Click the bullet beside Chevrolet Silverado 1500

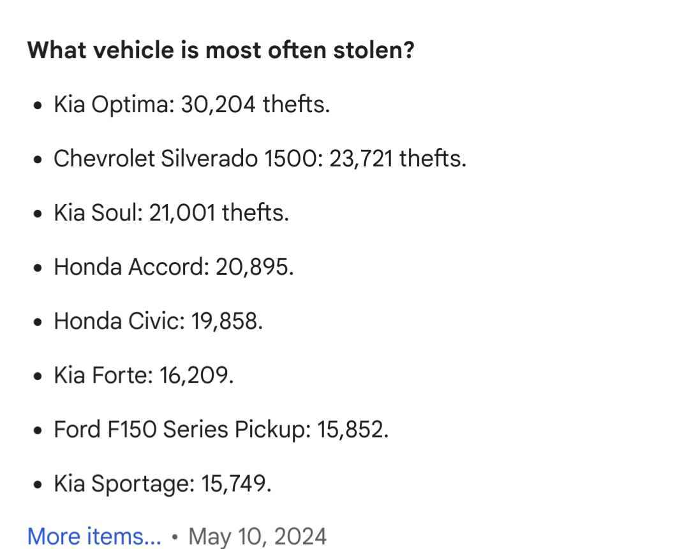(x=39, y=159)
